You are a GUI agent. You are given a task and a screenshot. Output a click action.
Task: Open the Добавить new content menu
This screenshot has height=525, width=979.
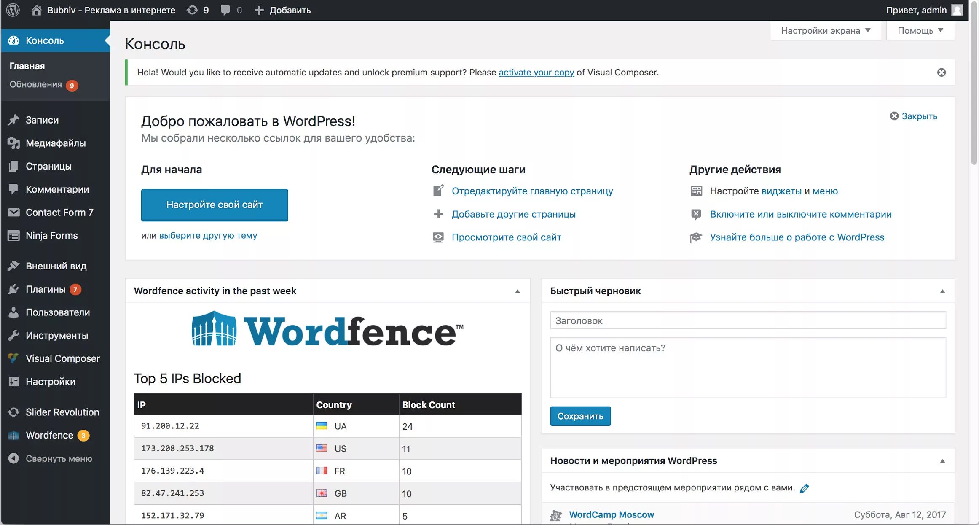(x=282, y=10)
